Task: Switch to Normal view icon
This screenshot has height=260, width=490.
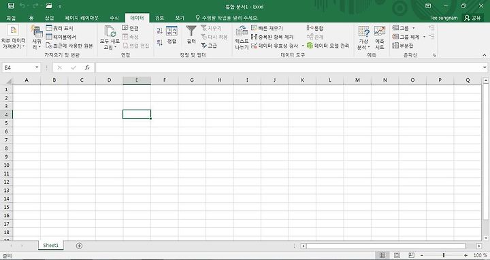Action: click(x=382, y=256)
